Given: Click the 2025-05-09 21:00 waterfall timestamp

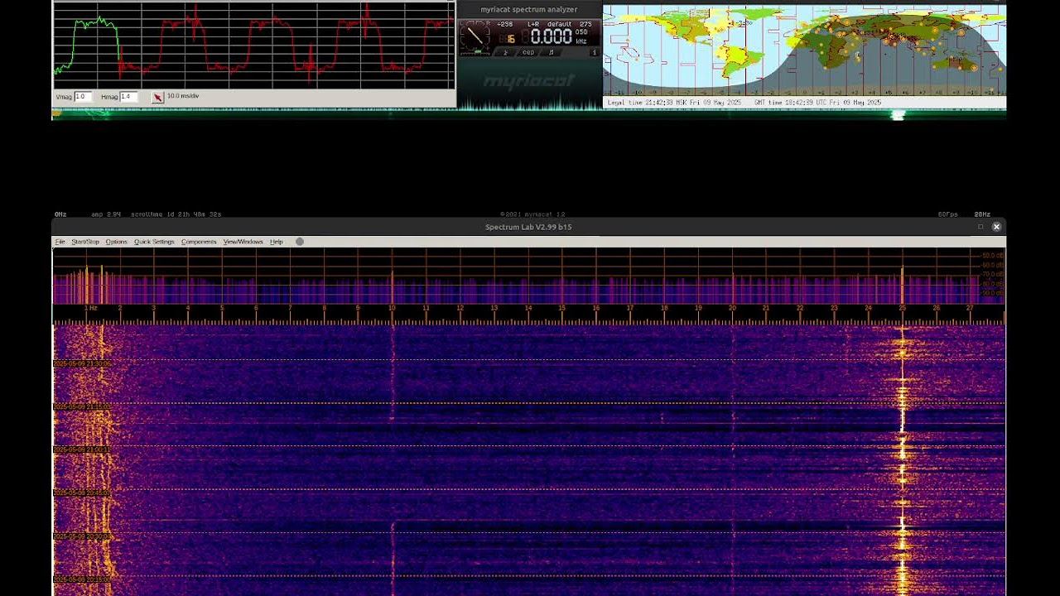Looking at the screenshot, I should tap(82, 449).
